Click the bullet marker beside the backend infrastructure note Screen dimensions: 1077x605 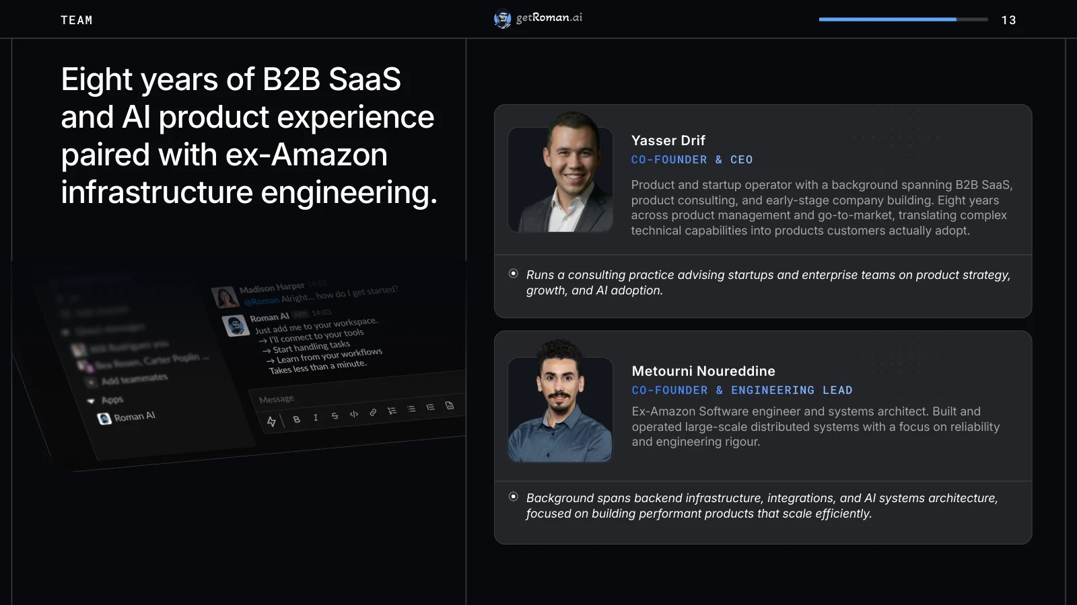tap(514, 497)
